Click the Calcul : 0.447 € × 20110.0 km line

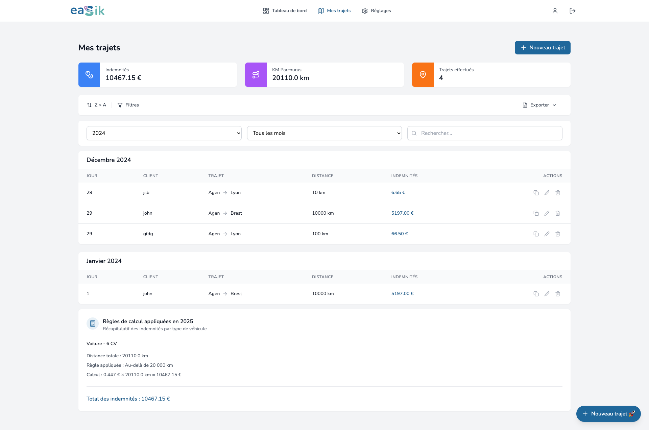134,375
